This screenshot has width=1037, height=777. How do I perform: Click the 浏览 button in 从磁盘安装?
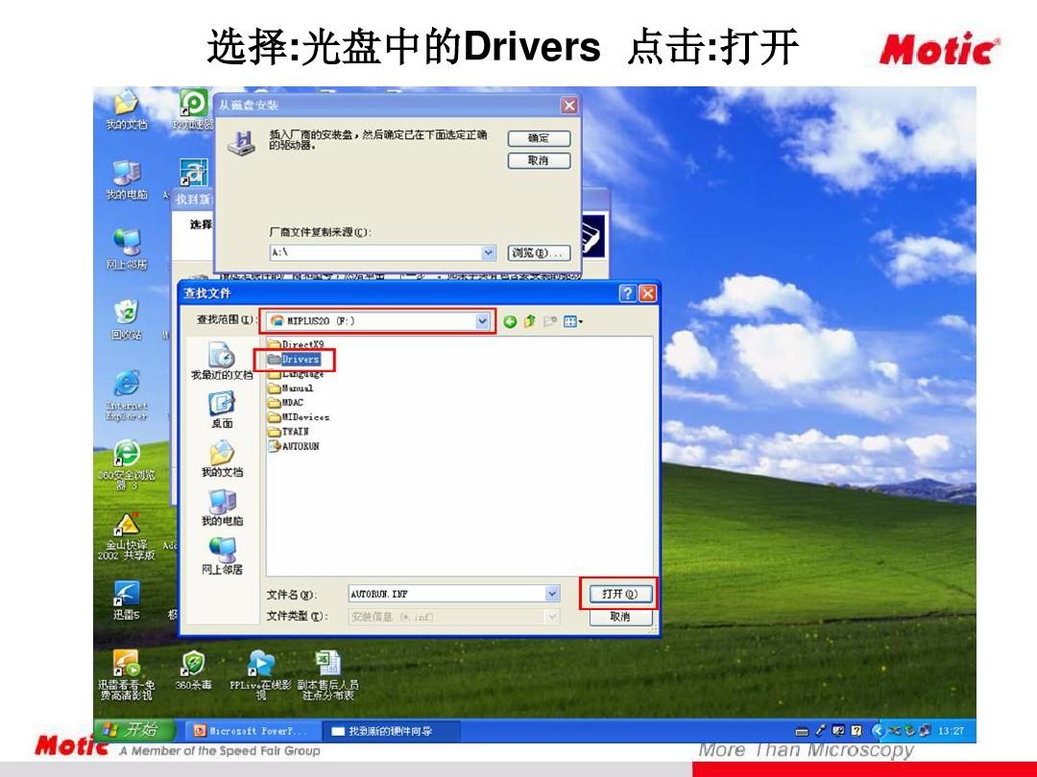539,253
